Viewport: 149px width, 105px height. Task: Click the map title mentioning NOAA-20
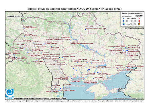point(74,9)
